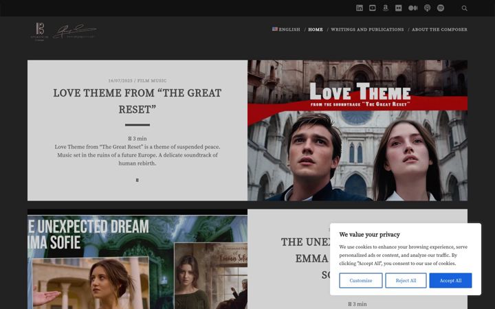This screenshot has width=495, height=309.
Task: Open the Medium icon link
Action: 413,8
